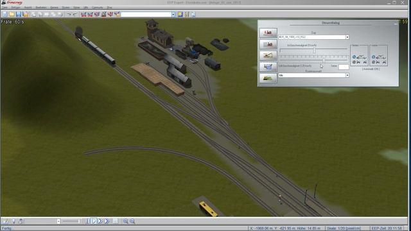Screen dimensions: 411x231
Task: Open the Einfügen menu
Action: coord(15,8)
